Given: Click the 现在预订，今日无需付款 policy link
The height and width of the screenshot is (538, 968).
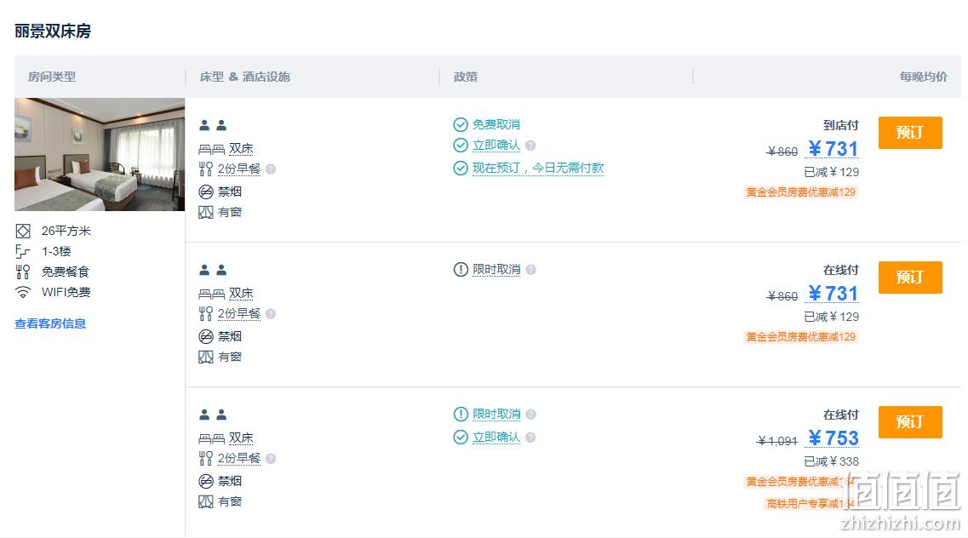Looking at the screenshot, I should coord(538,168).
